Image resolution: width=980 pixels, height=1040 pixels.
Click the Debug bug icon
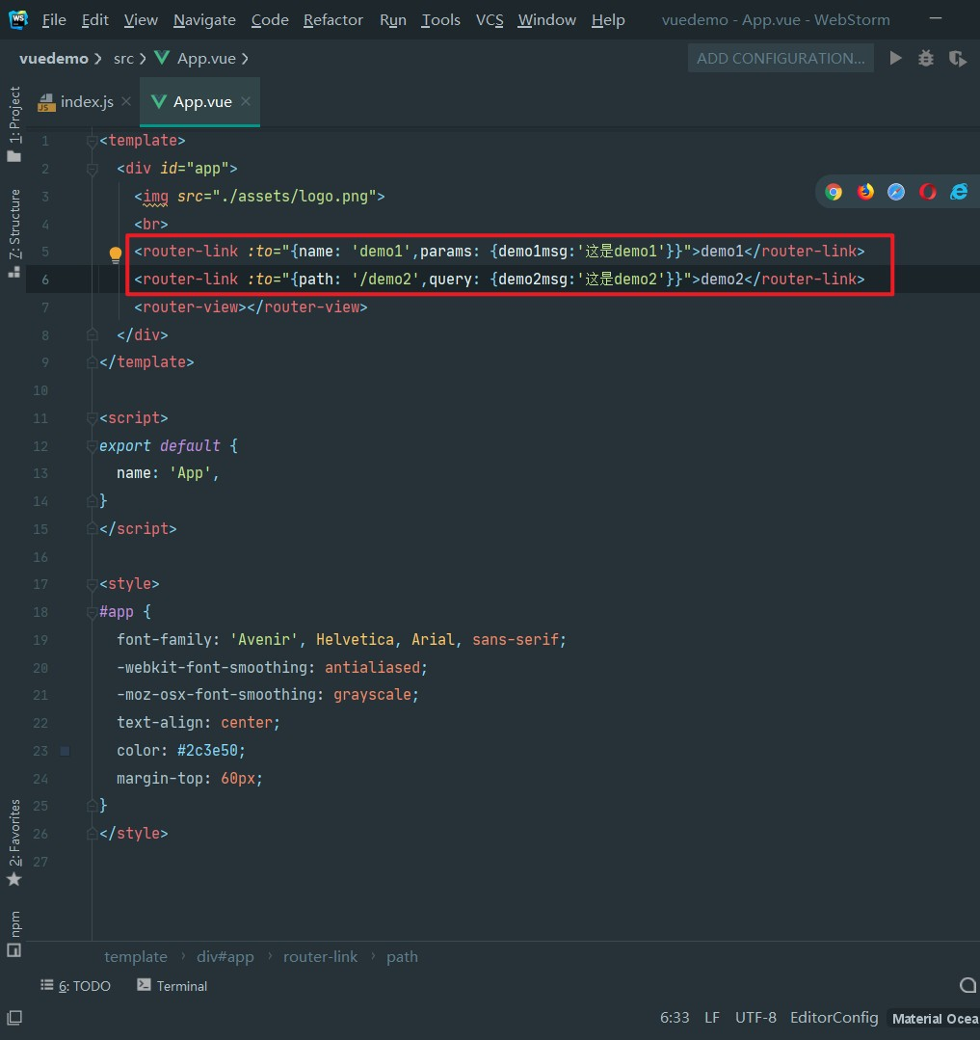pos(926,59)
